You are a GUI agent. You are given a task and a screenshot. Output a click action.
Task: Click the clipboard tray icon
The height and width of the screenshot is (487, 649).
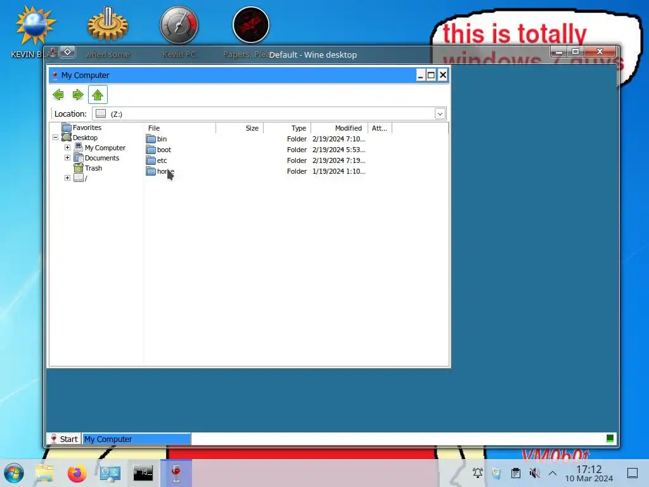(x=516, y=472)
